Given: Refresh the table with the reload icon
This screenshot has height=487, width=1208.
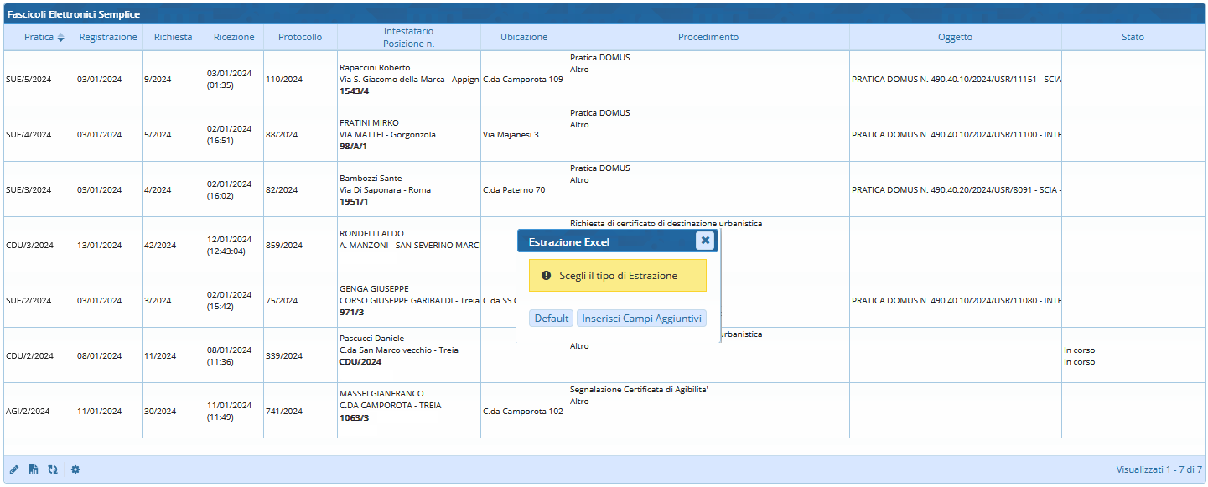Looking at the screenshot, I should pyautogui.click(x=53, y=469).
